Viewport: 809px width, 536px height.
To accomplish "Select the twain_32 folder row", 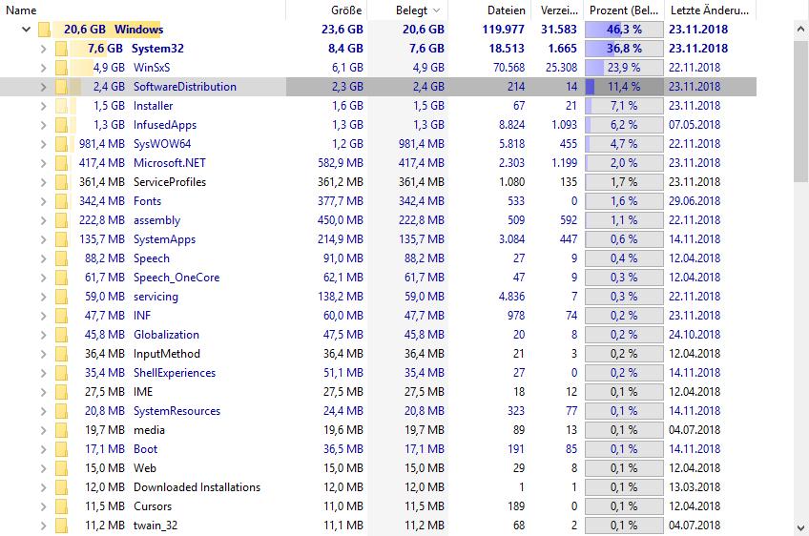I will point(378,526).
